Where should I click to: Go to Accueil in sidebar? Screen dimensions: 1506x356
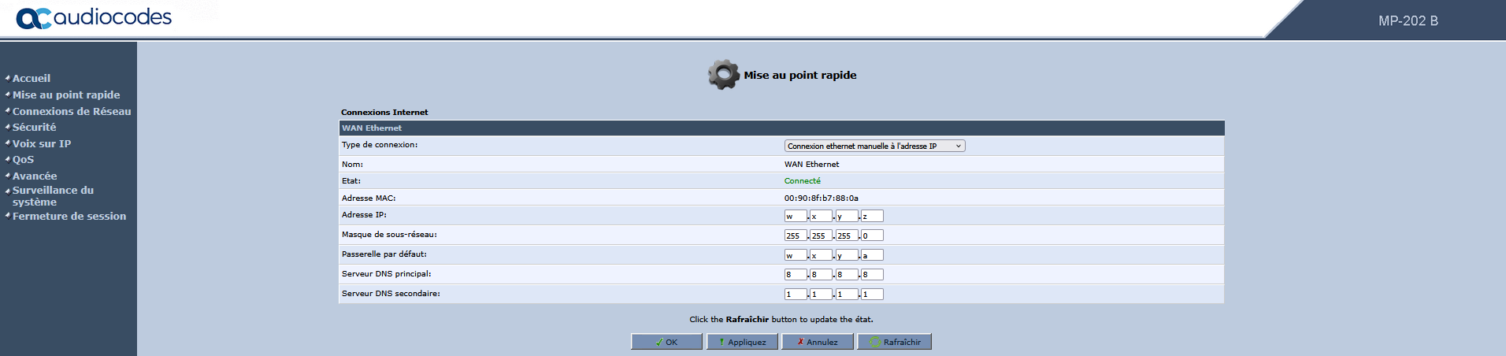click(32, 78)
